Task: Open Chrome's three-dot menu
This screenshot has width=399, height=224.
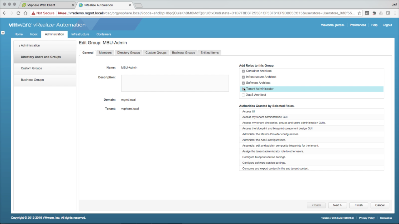Action: (395, 13)
